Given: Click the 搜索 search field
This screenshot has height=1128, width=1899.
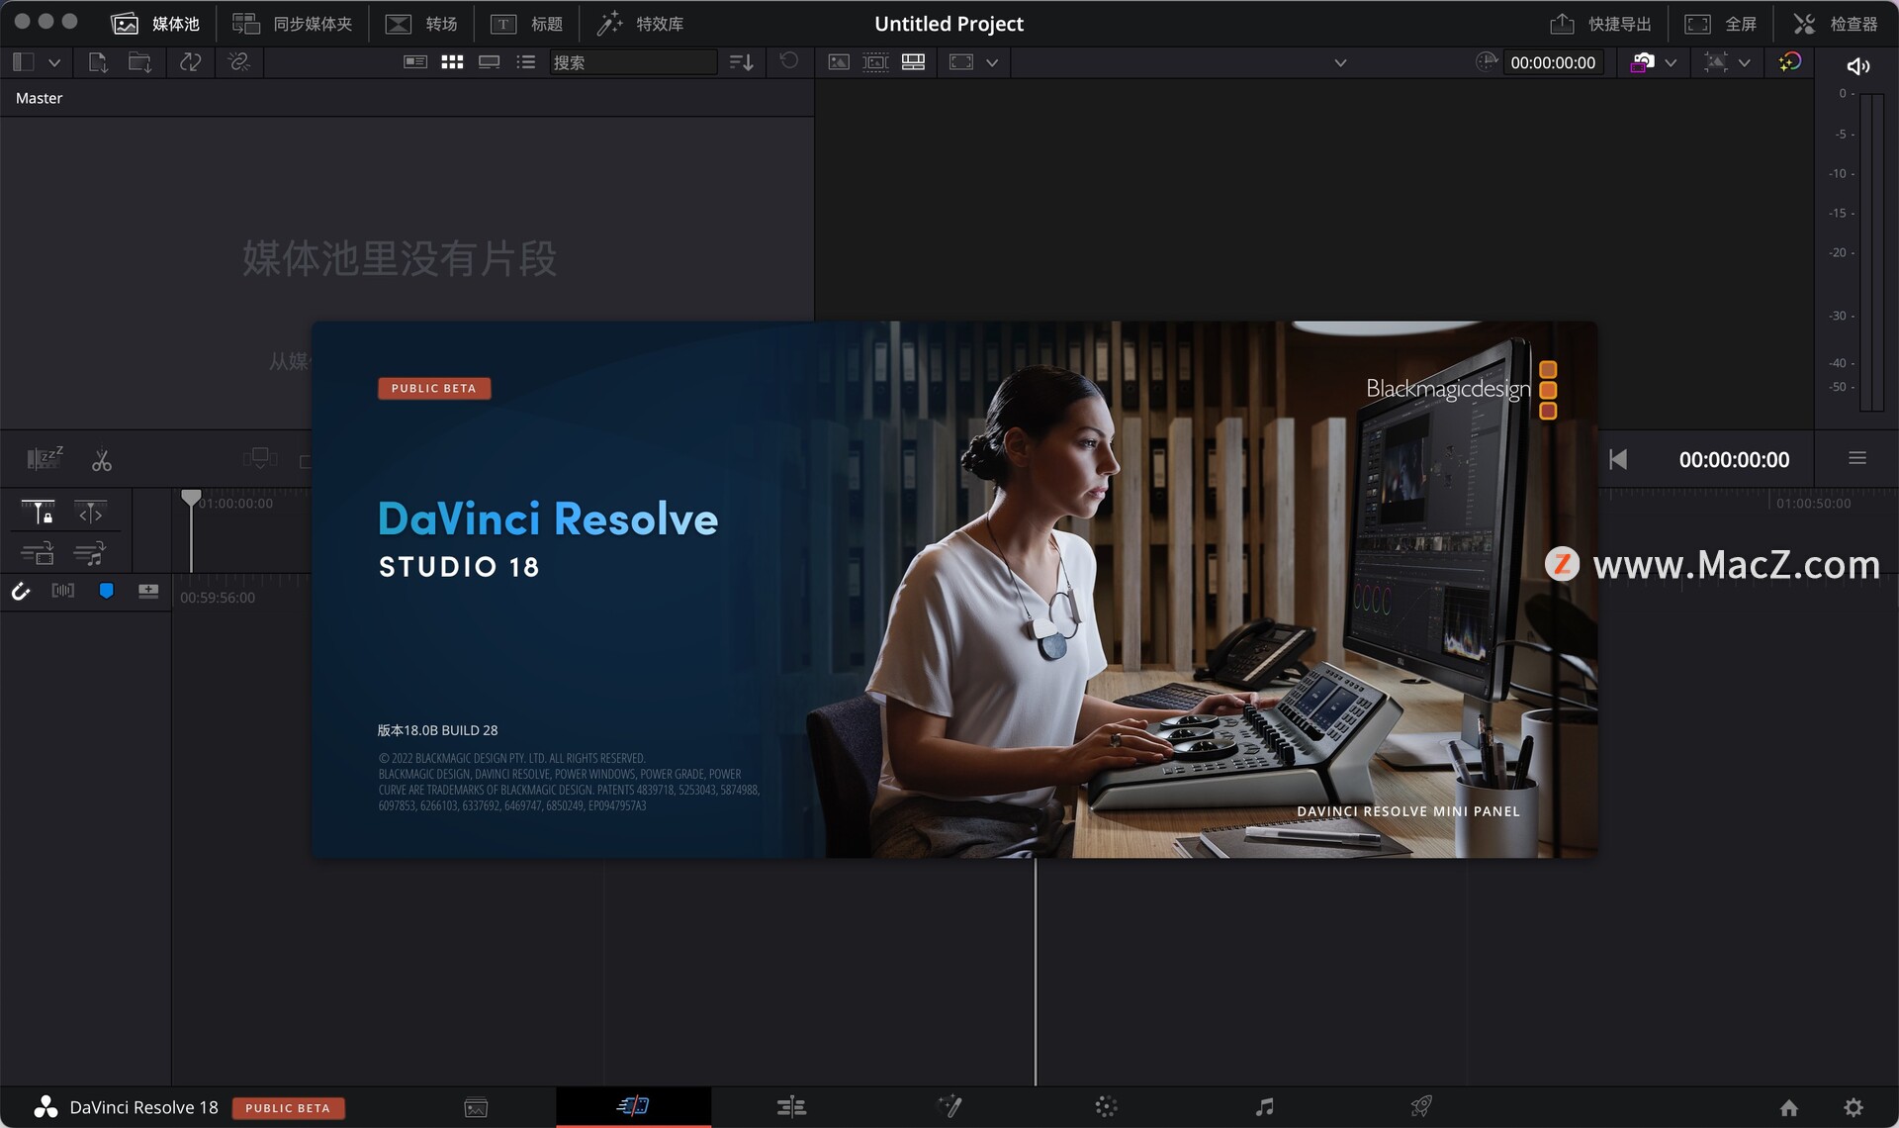Looking at the screenshot, I should coord(632,62).
